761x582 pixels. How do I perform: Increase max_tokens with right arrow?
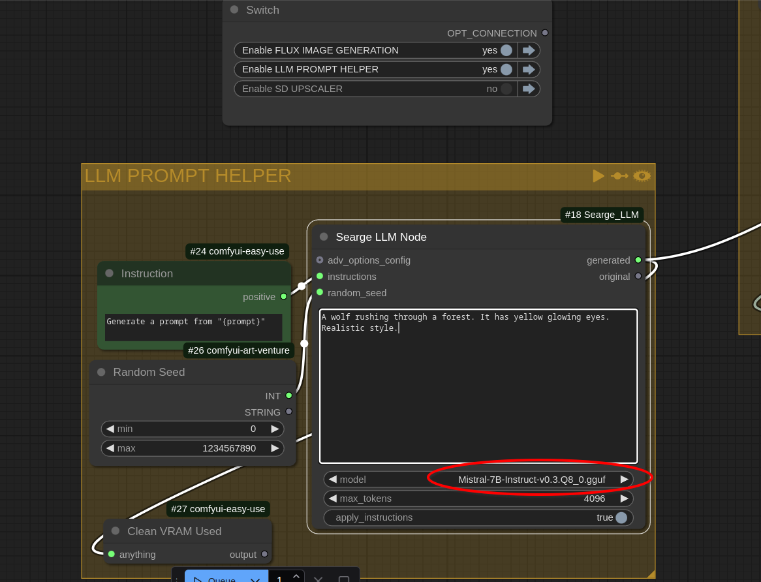pos(624,498)
